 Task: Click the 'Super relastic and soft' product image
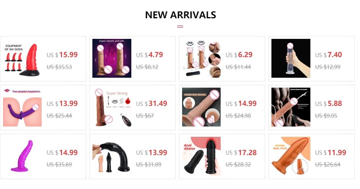click(112, 58)
